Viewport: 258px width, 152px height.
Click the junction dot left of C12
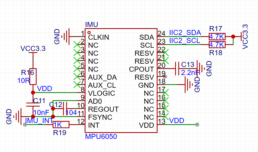click(53, 109)
